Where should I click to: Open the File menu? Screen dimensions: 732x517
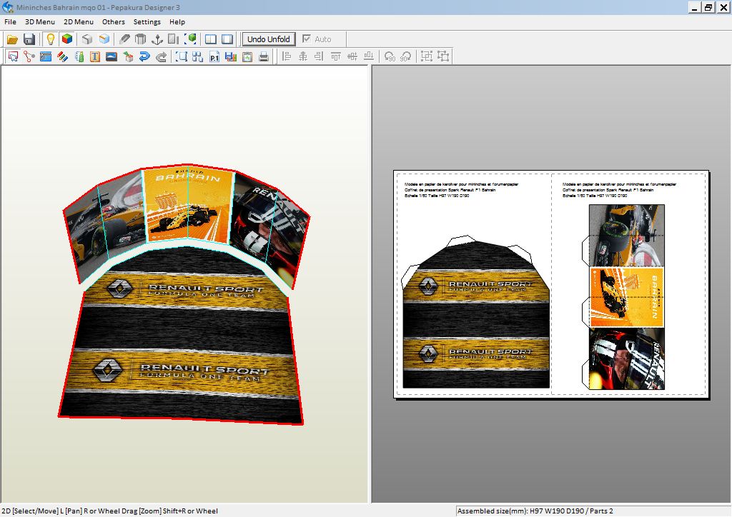click(x=10, y=22)
